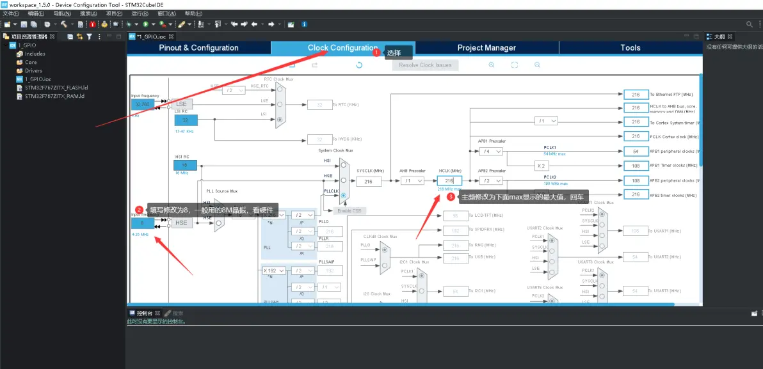The height and width of the screenshot is (369, 763).
Task: Collapse the 1_GPIO project tree node
Action: (x=5, y=45)
